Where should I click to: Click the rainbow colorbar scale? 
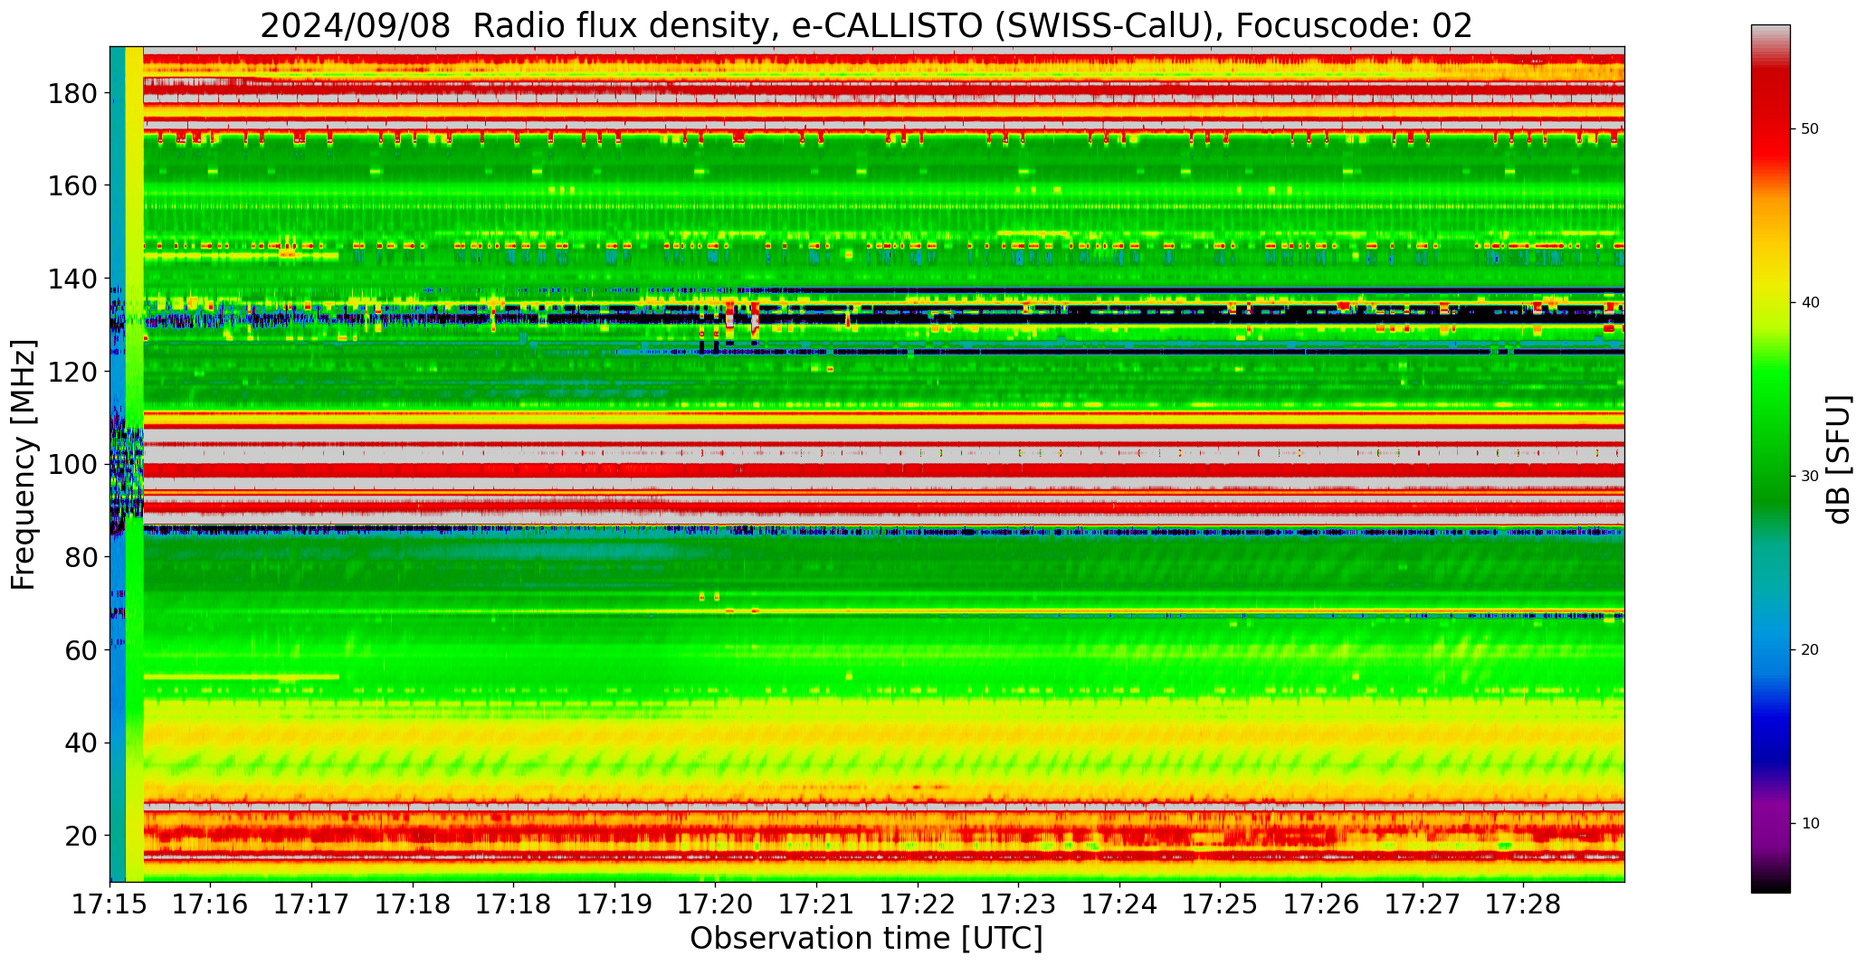coord(1770,459)
